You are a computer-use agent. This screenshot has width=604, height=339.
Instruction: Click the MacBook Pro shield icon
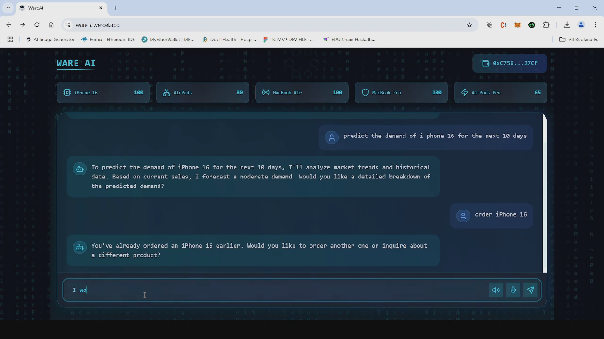[x=365, y=92]
